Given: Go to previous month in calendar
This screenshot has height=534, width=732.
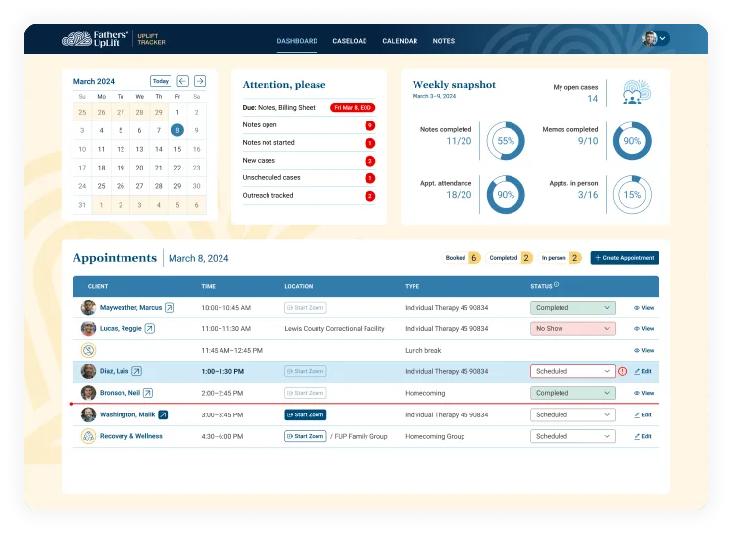Looking at the screenshot, I should pyautogui.click(x=183, y=81).
